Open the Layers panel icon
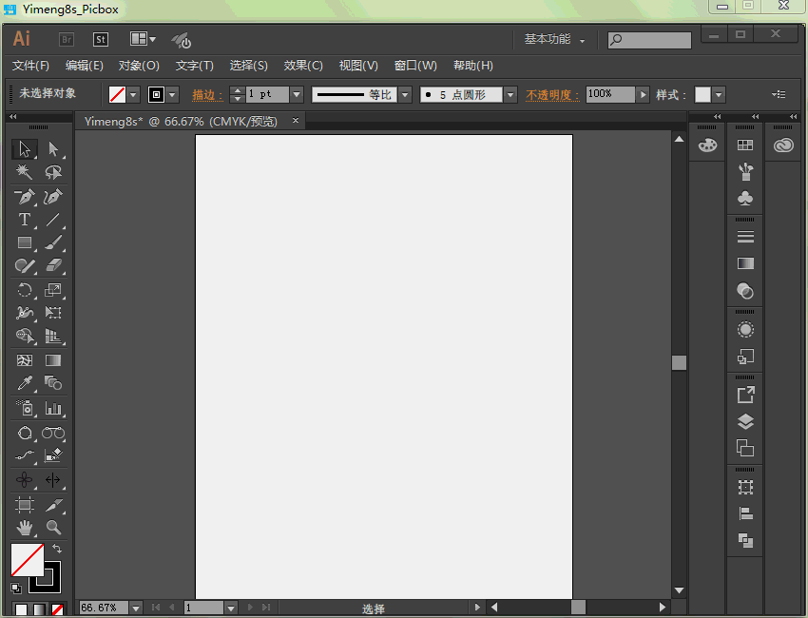This screenshot has height=618, width=808. [x=745, y=421]
